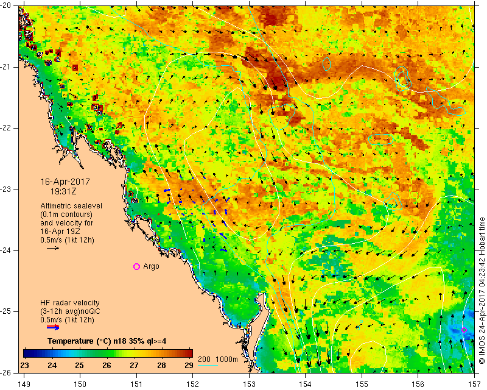This screenshot has width=487, height=390.
Task: Click the color bar value '24'
Action: pyautogui.click(x=52, y=366)
